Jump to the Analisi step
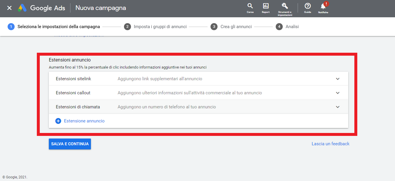Screen dimensions: 395x181 (x=292, y=27)
